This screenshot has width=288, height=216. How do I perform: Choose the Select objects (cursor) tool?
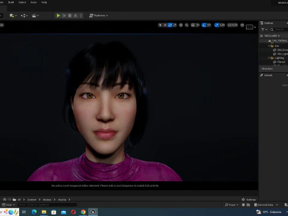pos(160,25)
